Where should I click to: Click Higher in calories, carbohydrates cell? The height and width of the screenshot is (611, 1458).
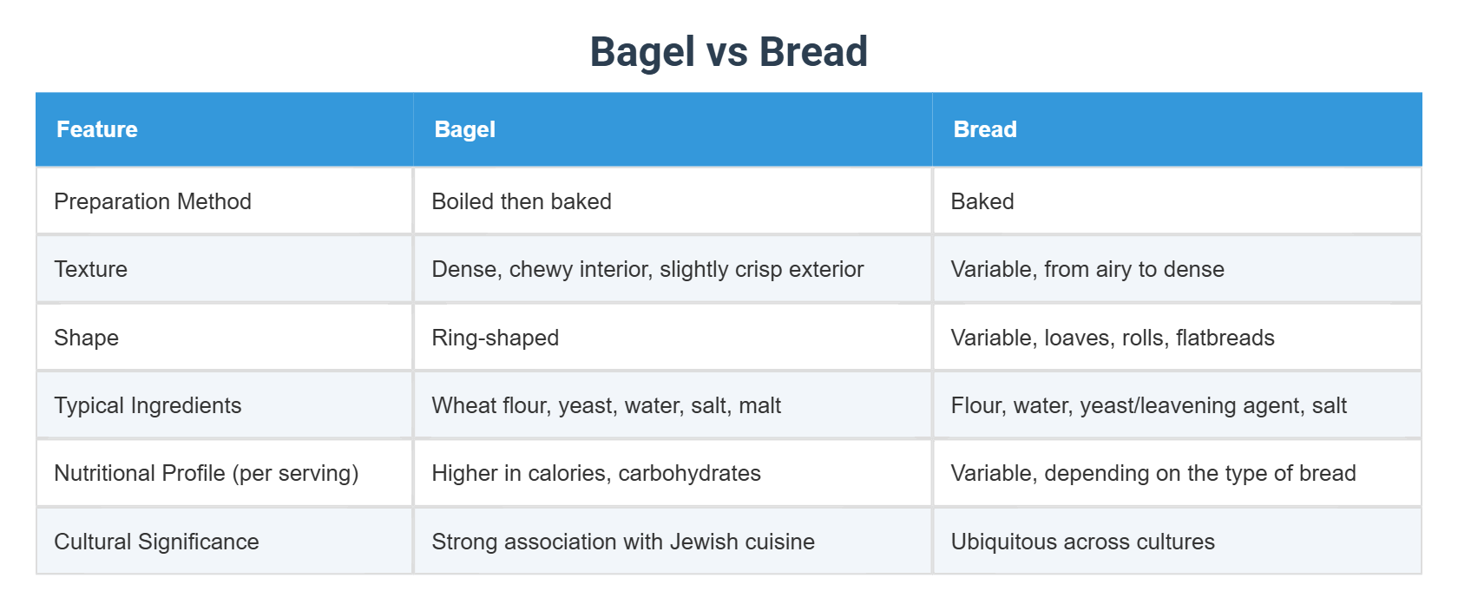coord(595,473)
